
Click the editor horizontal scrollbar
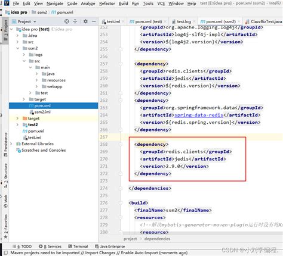tap(202, 233)
